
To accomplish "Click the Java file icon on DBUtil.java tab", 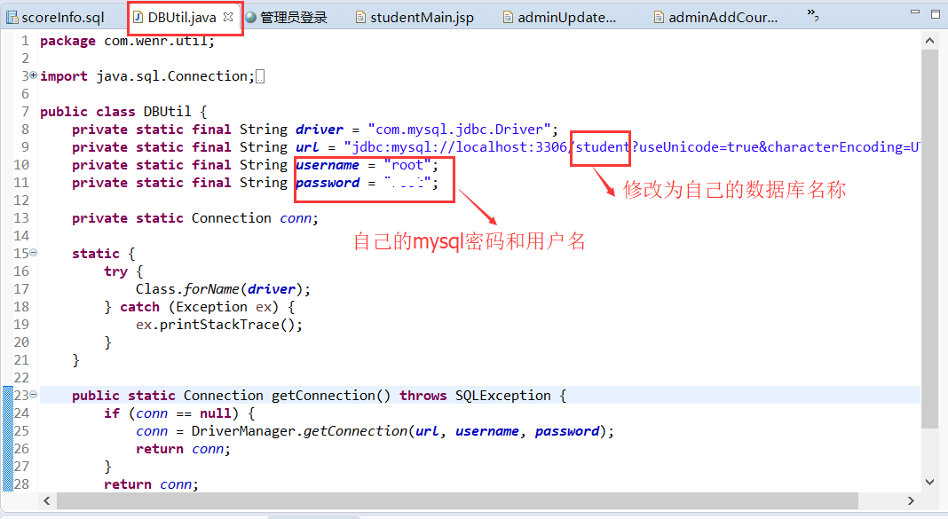I will [x=137, y=16].
